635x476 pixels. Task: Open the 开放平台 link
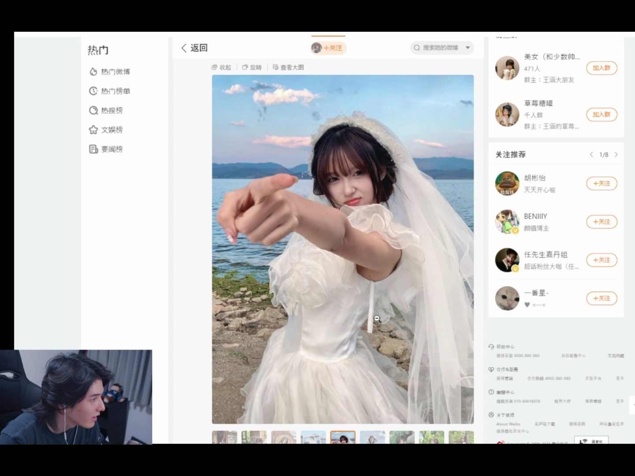pos(593,379)
